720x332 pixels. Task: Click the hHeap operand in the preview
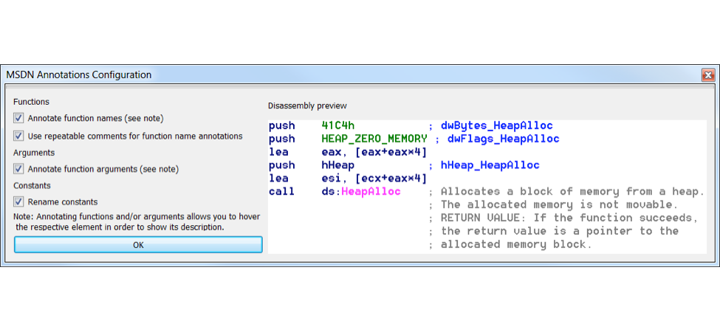point(338,165)
